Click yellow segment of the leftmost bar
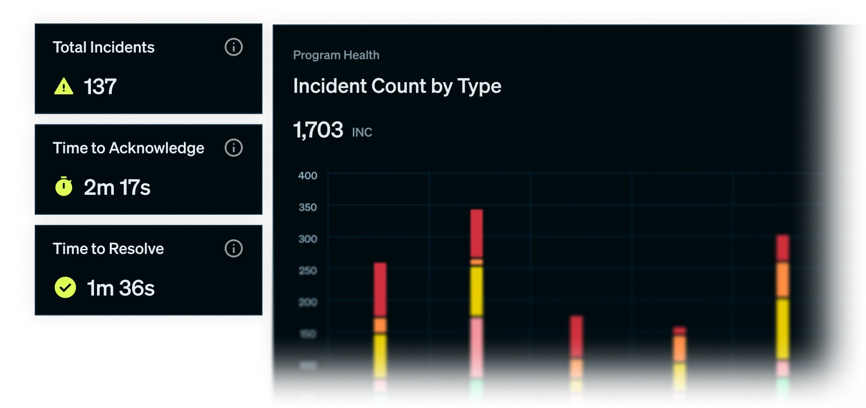Screen dimensions: 866x408 (380, 356)
